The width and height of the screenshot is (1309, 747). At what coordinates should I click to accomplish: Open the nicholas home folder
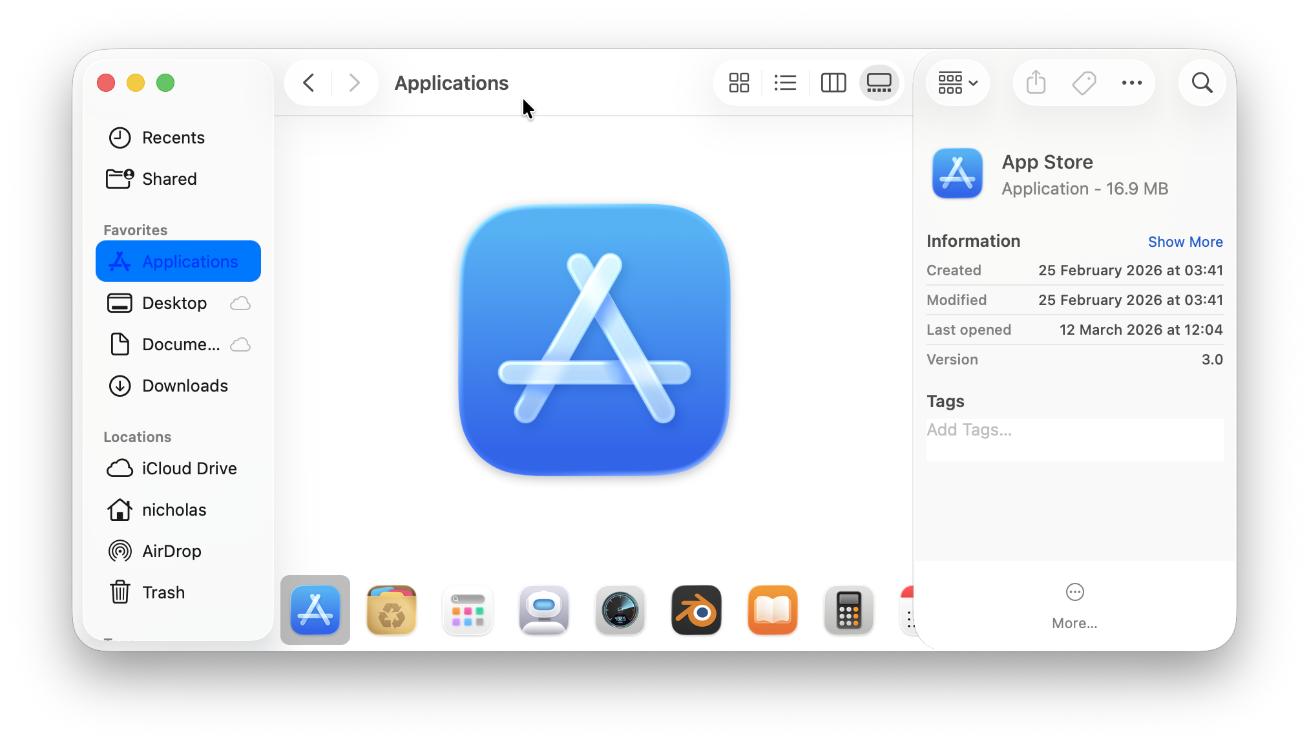[178, 510]
